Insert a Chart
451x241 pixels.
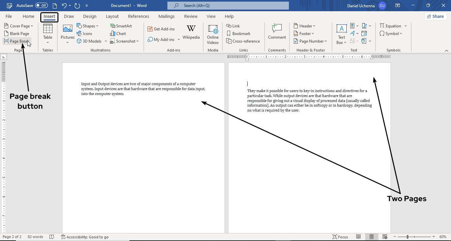(x=118, y=33)
